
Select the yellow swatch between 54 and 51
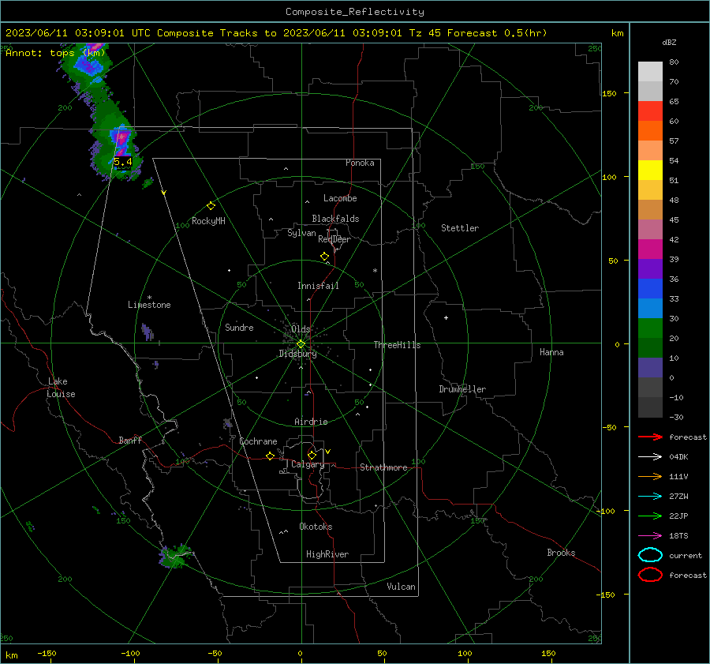(650, 170)
